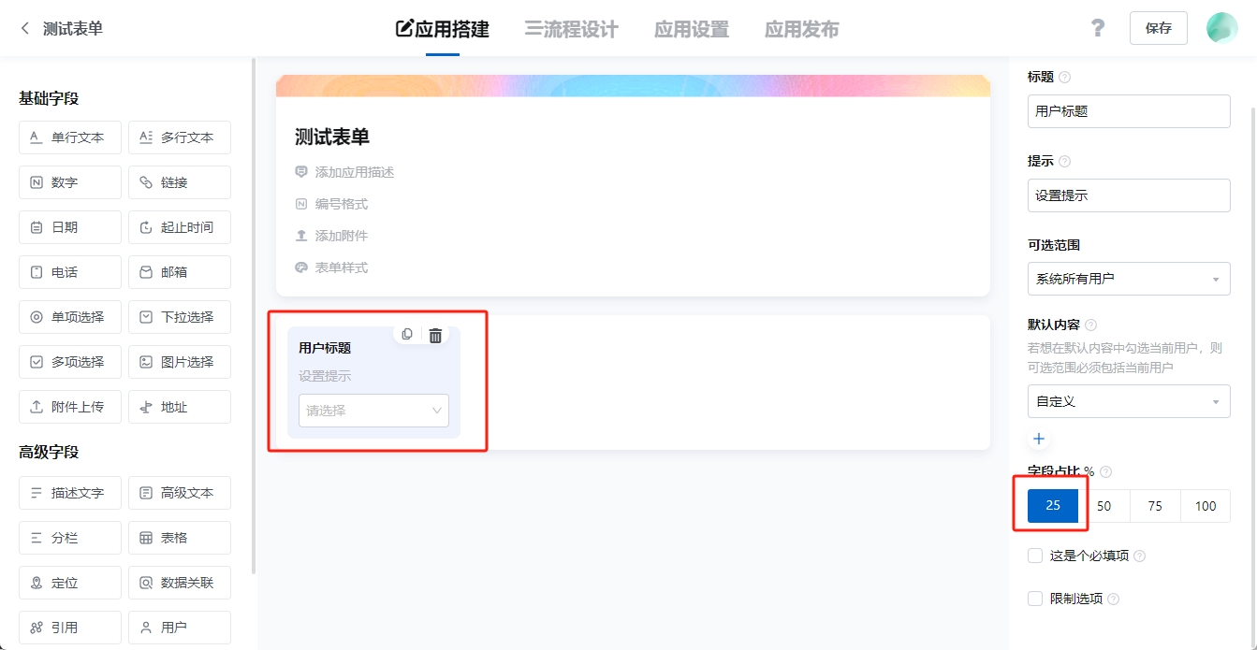Open the 应用发布 tab

pyautogui.click(x=801, y=29)
